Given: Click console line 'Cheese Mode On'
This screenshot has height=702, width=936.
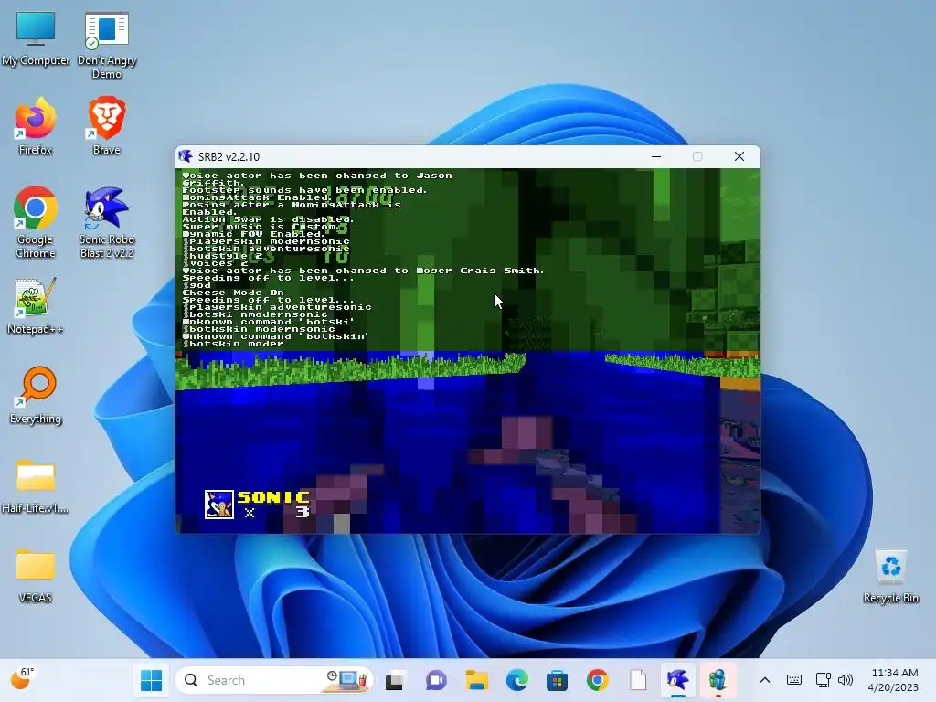Looking at the screenshot, I should pyautogui.click(x=233, y=292).
